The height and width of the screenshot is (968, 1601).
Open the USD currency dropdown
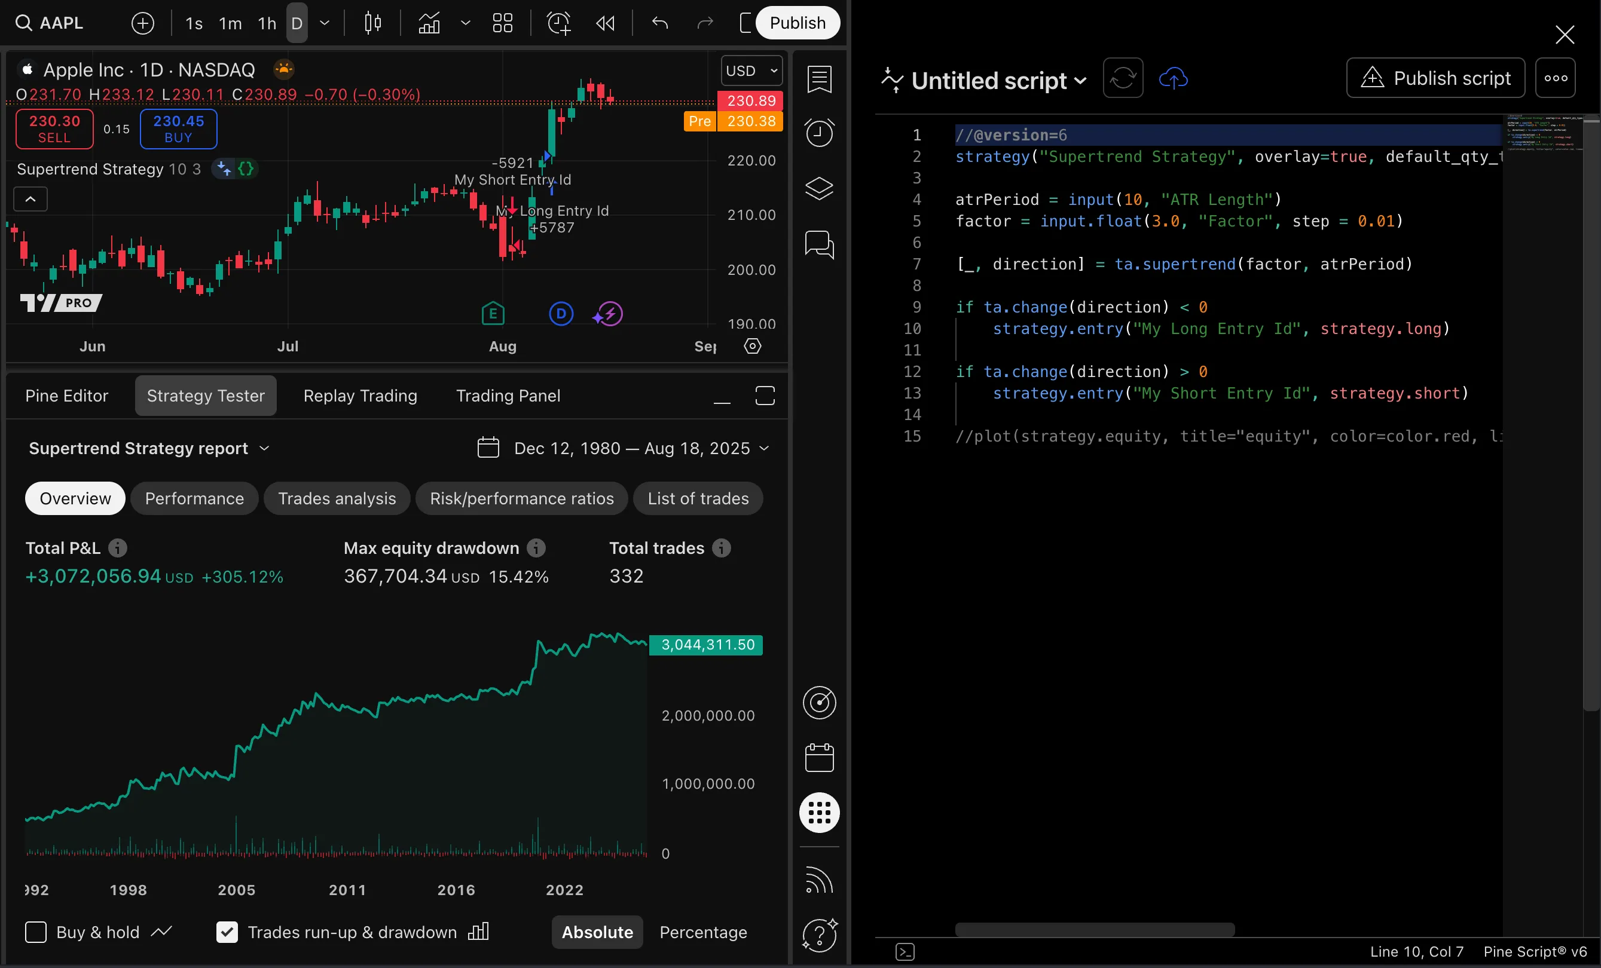tap(751, 71)
